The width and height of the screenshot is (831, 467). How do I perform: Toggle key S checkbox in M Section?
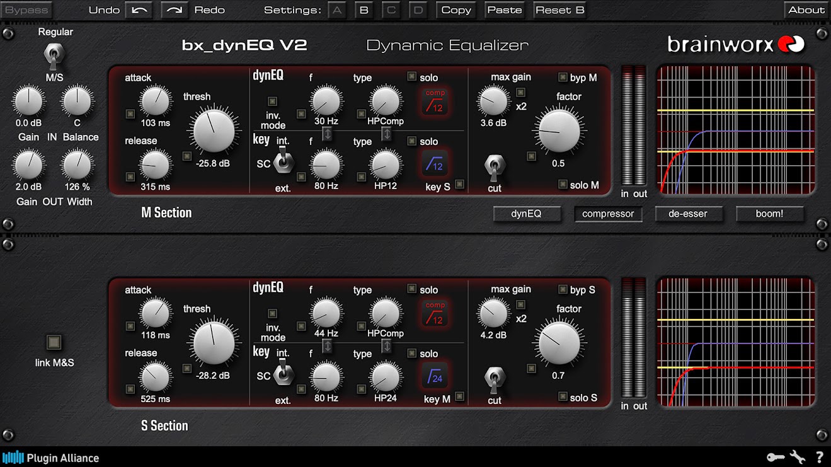[460, 185]
